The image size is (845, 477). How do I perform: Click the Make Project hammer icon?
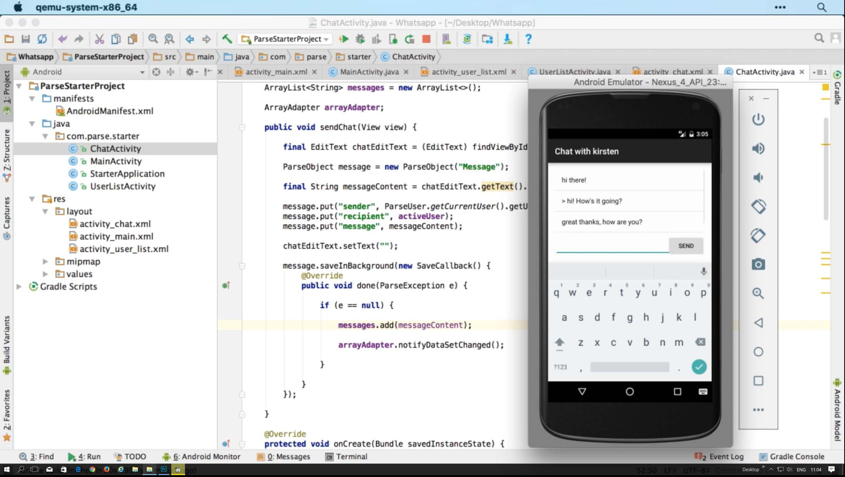(227, 39)
